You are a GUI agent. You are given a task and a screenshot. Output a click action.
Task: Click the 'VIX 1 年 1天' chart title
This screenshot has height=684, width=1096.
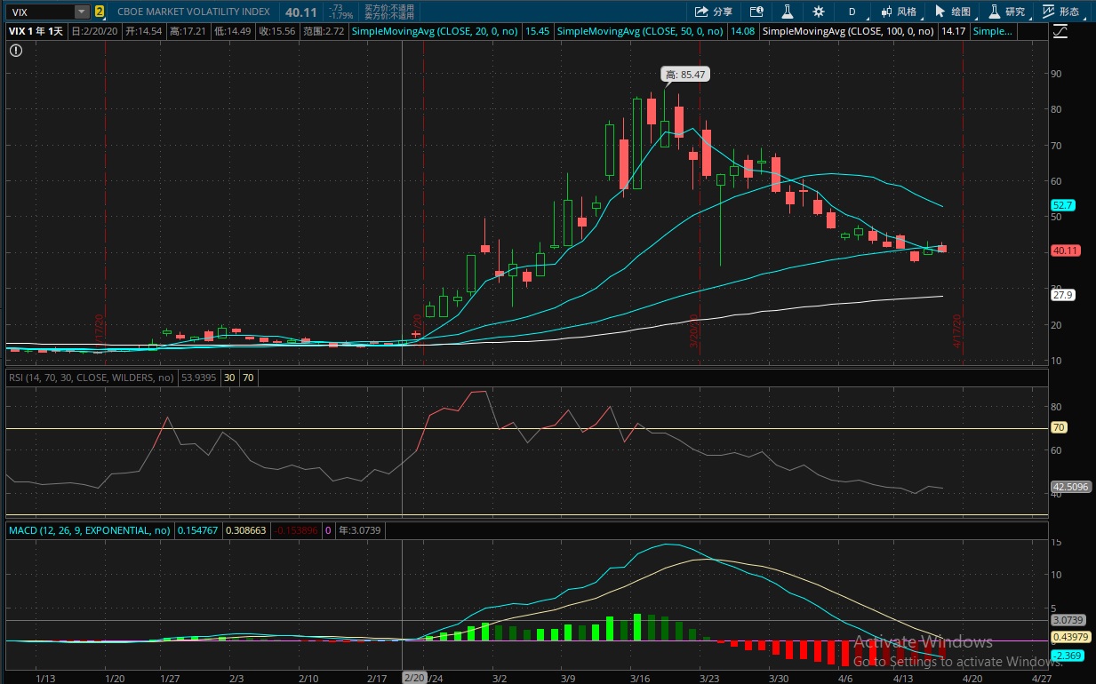tap(36, 31)
